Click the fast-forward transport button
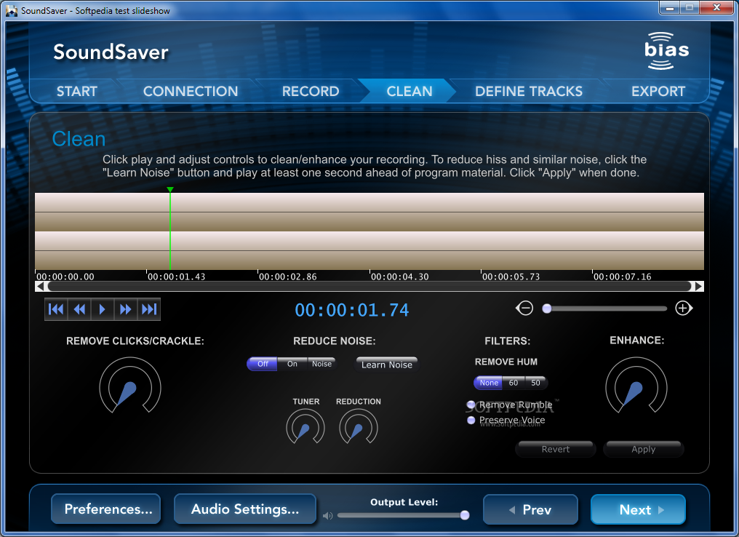Screen dimensions: 739x537 tap(125, 309)
